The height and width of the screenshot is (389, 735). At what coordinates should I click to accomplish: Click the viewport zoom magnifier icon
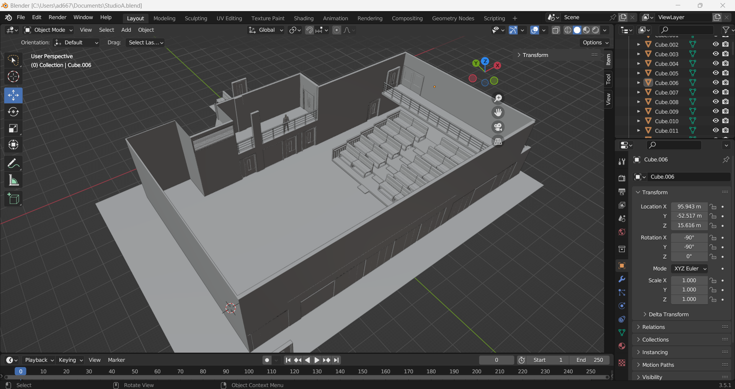[498, 99]
